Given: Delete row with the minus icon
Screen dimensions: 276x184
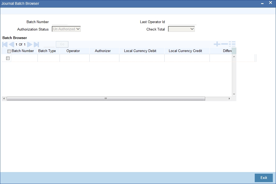Looking at the screenshot, I should [224, 44].
